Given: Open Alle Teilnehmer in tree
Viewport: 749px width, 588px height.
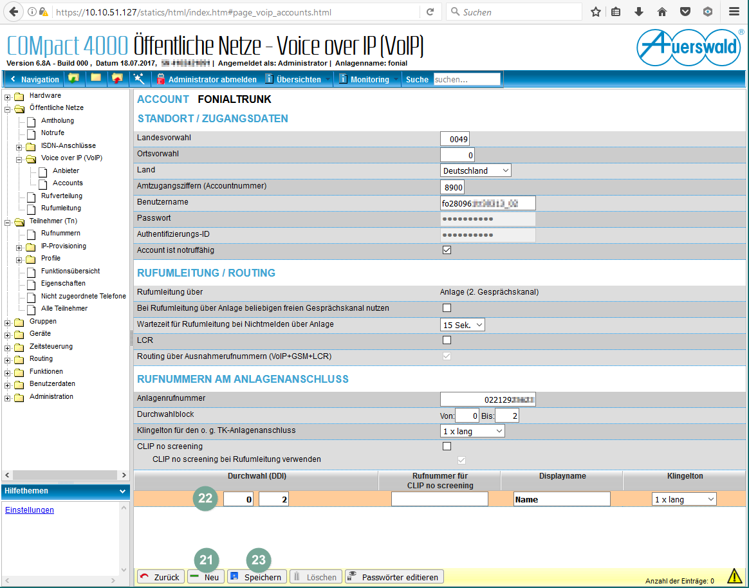Looking at the screenshot, I should pyautogui.click(x=64, y=309).
